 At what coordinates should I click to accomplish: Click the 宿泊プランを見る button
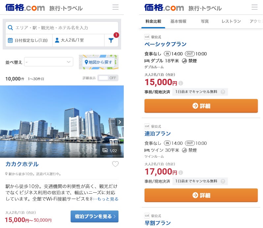click(x=94, y=216)
